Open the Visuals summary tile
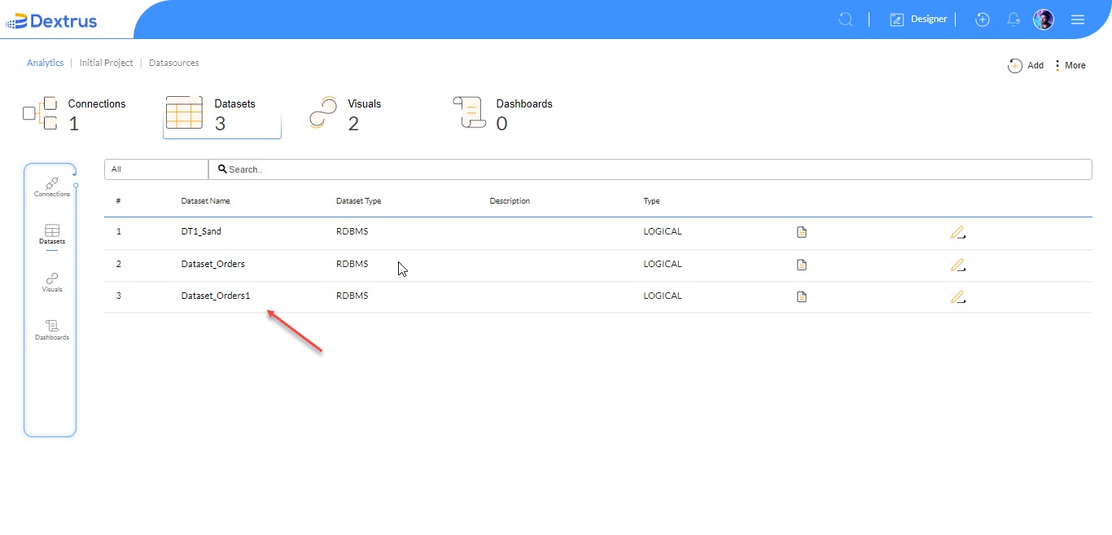 pyautogui.click(x=346, y=114)
